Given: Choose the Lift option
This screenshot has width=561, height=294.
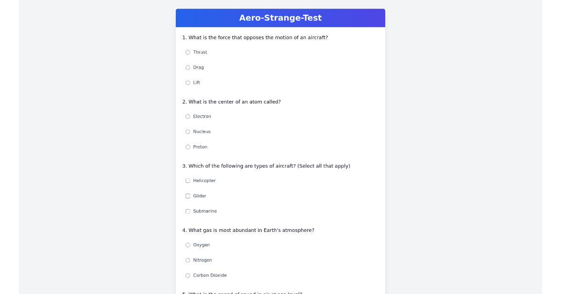Looking at the screenshot, I should pos(187,83).
